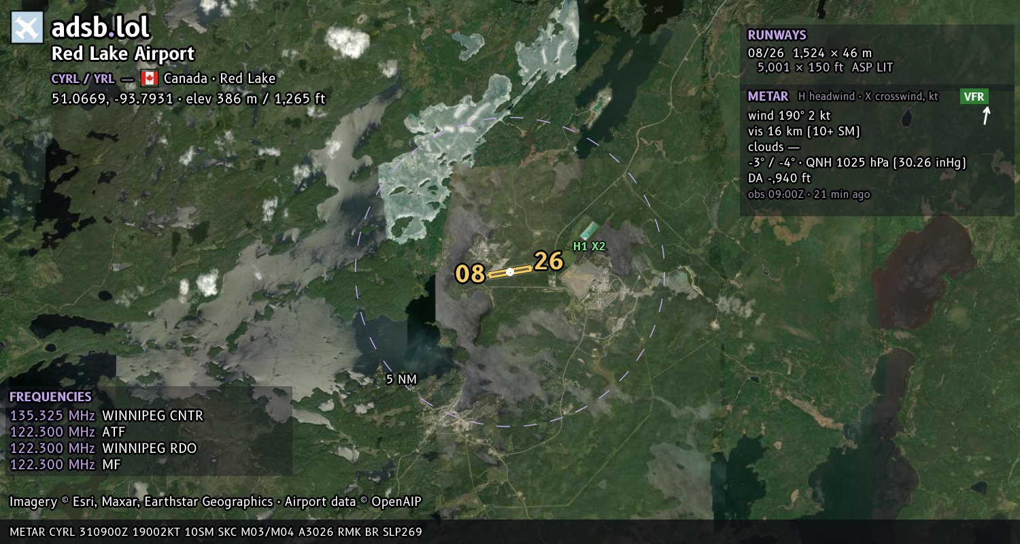Image resolution: width=1020 pixels, height=544 pixels.
Task: Click the Canadian flag icon
Action: pyautogui.click(x=149, y=78)
